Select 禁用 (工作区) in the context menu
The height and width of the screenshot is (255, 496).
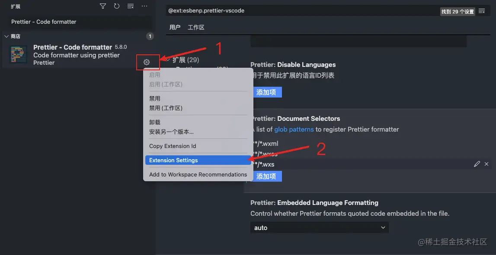click(166, 108)
